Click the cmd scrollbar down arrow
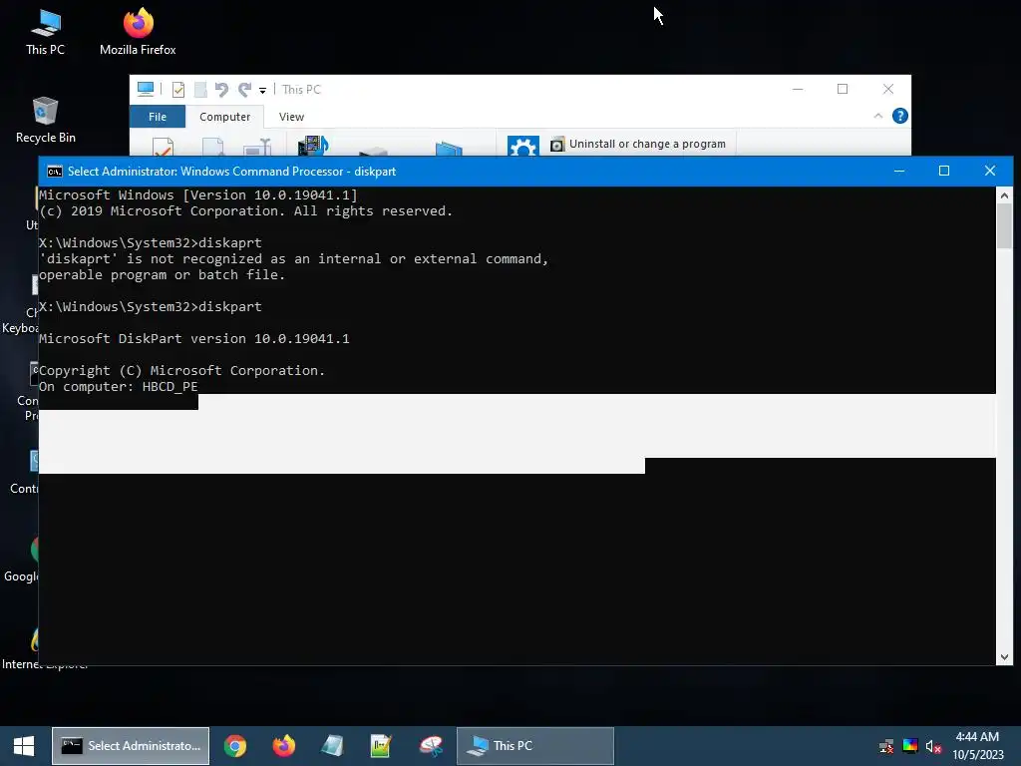This screenshot has height=766, width=1021. click(x=1004, y=657)
